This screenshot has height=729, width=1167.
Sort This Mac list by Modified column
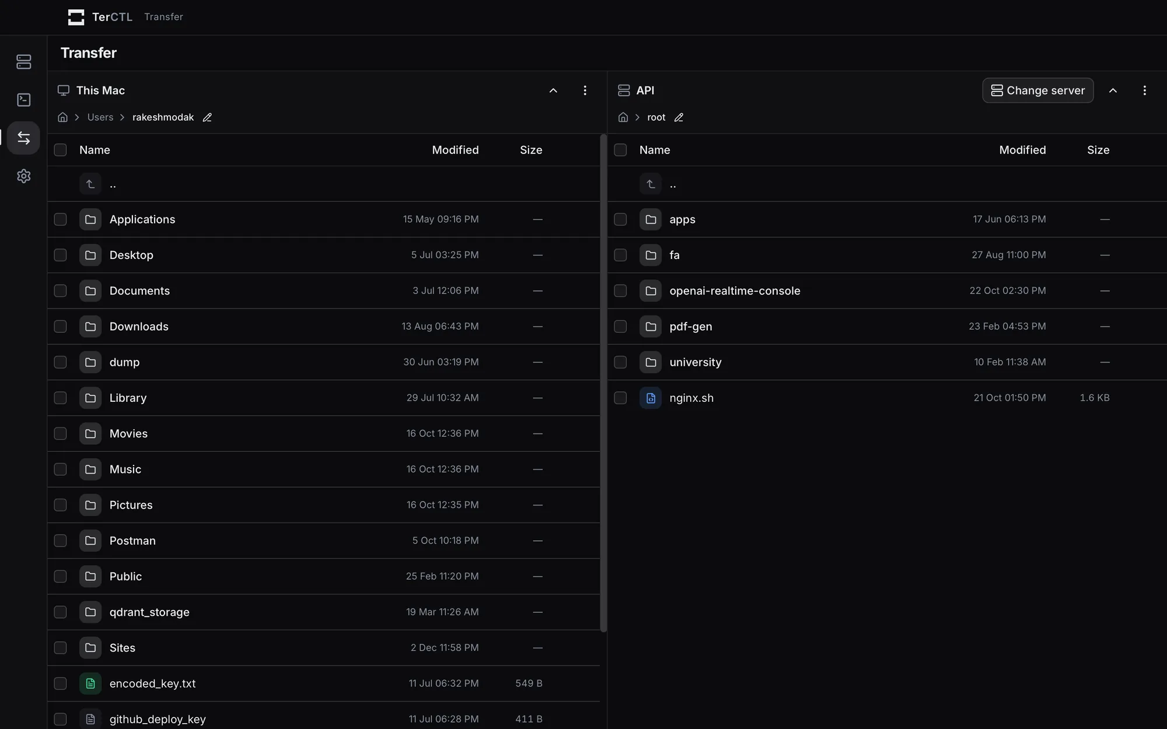tap(455, 150)
